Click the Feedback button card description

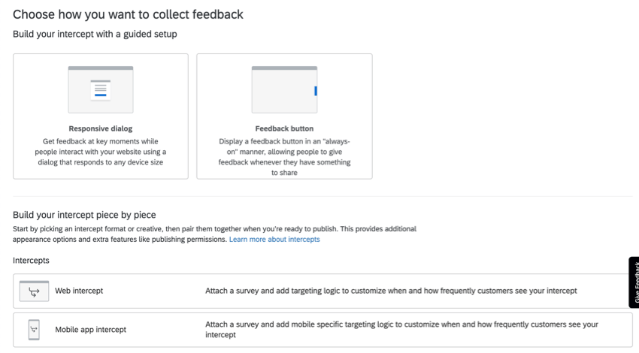pyautogui.click(x=284, y=157)
